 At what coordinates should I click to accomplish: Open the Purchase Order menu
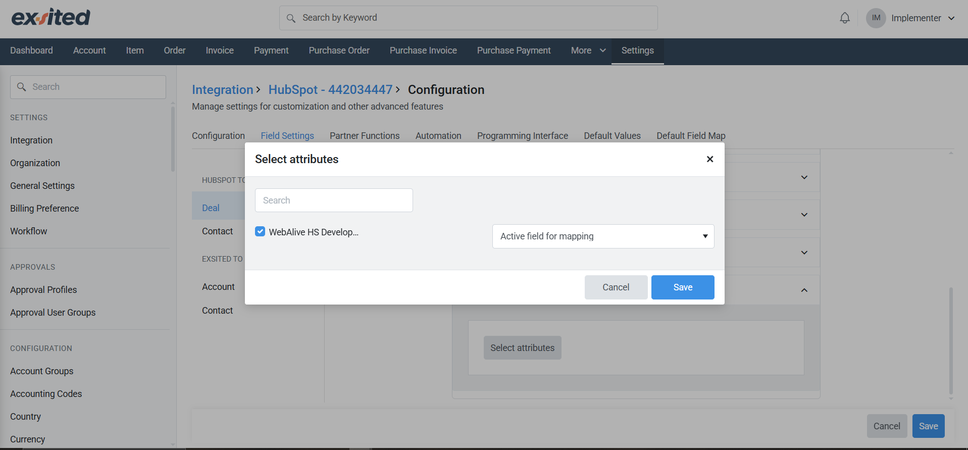coord(339,51)
